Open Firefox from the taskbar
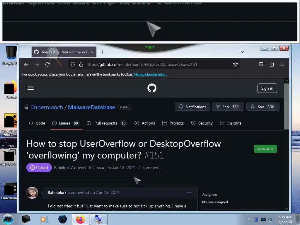 tap(80, 219)
